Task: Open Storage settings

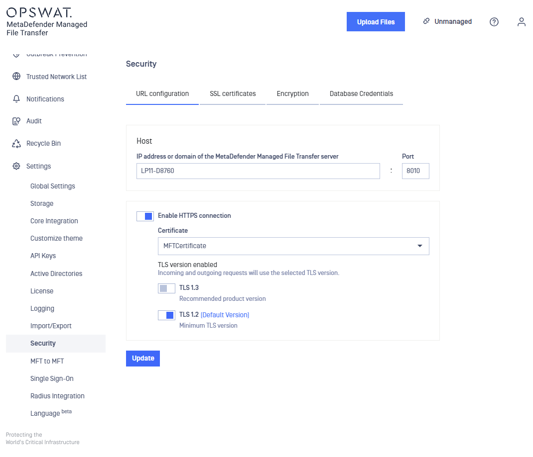Action: (42, 203)
